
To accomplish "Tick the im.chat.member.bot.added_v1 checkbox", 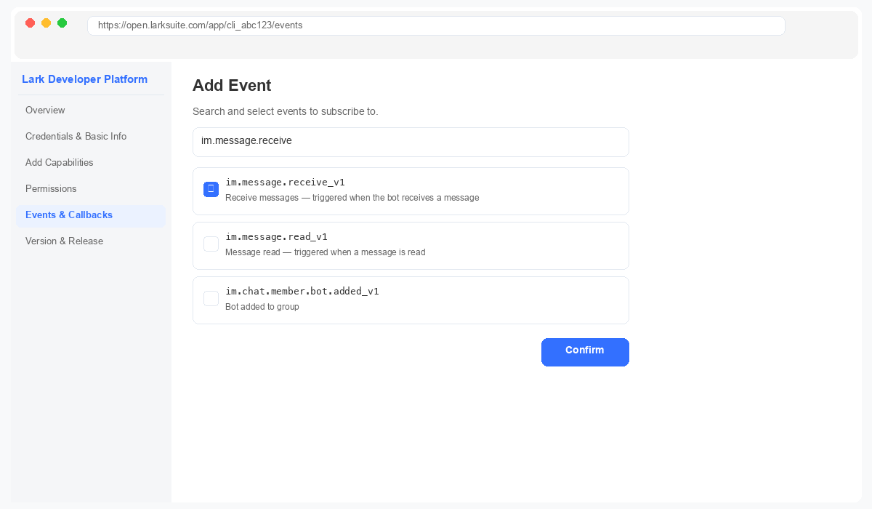I will pos(211,298).
